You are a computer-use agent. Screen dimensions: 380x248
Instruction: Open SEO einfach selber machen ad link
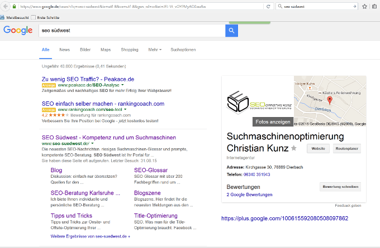(x=103, y=104)
